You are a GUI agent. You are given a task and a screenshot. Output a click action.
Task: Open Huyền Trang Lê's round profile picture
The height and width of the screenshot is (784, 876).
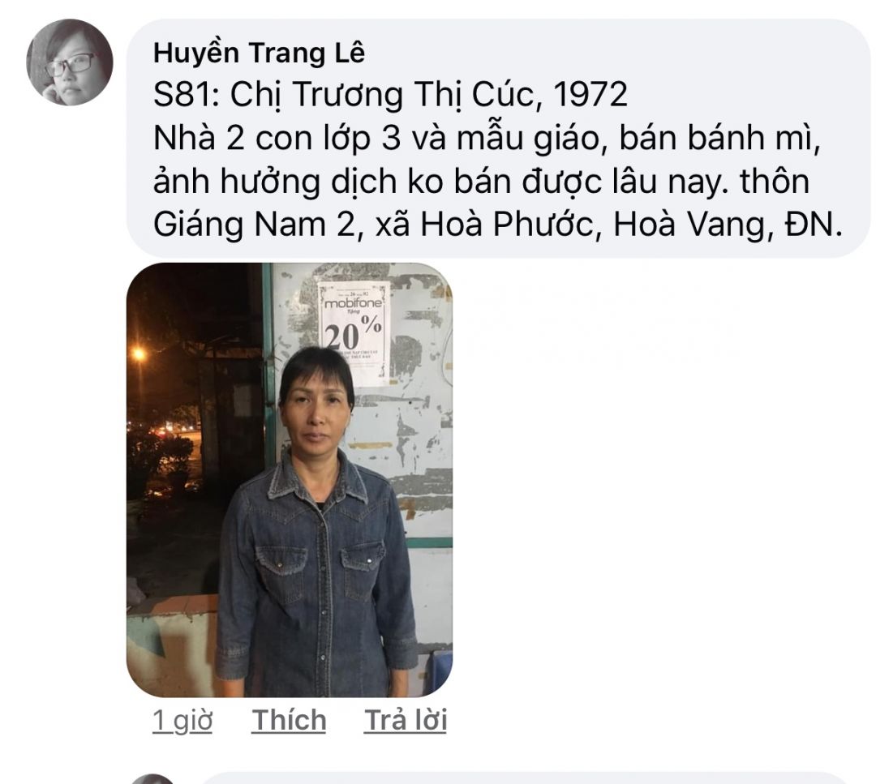point(70,62)
